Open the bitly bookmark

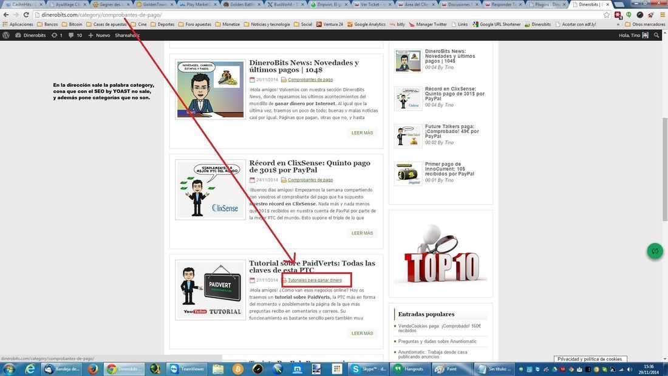(397, 24)
